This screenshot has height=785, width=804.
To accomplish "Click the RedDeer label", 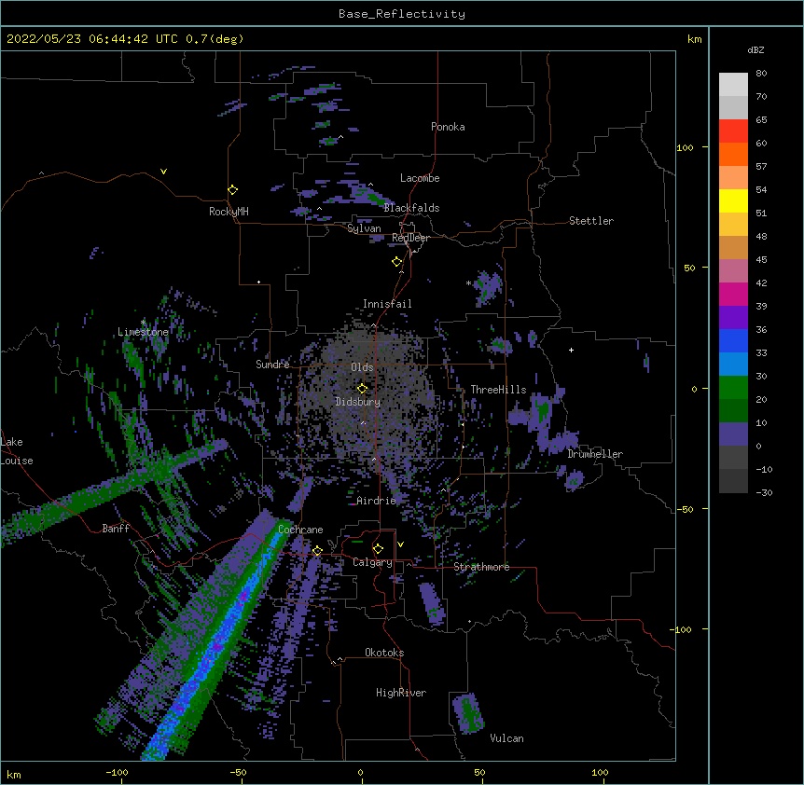I will pyautogui.click(x=410, y=238).
